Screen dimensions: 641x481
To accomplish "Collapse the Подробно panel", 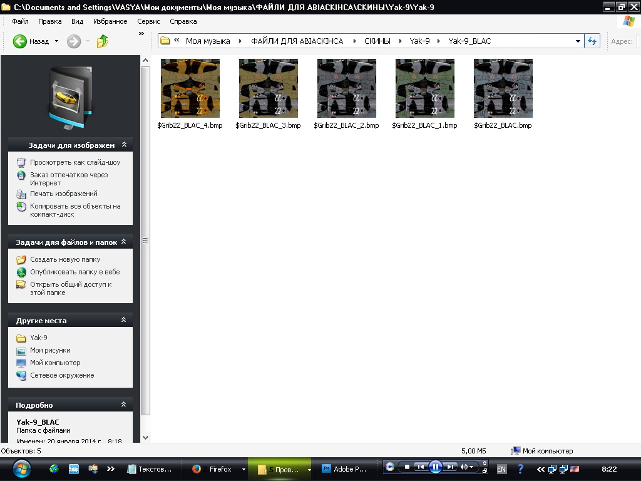I will pos(124,404).
